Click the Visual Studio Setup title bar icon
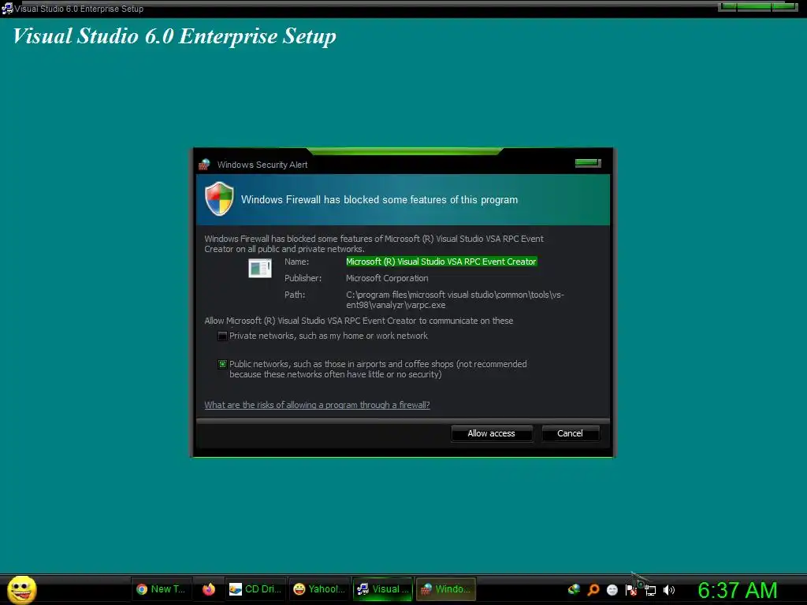This screenshot has height=605, width=807. click(x=7, y=8)
